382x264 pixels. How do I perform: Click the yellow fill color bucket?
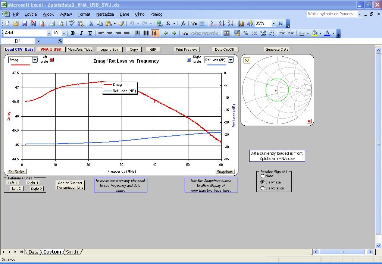click(314, 33)
